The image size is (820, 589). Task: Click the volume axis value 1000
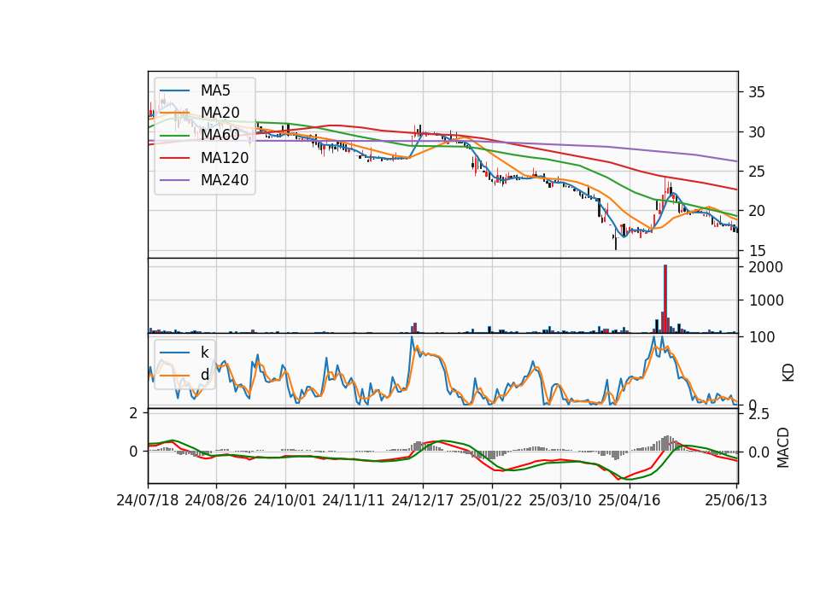765,300
